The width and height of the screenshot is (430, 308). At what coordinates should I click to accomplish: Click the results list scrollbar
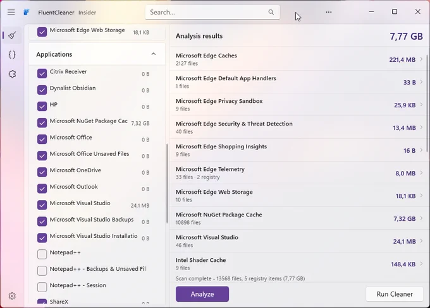coord(427,104)
